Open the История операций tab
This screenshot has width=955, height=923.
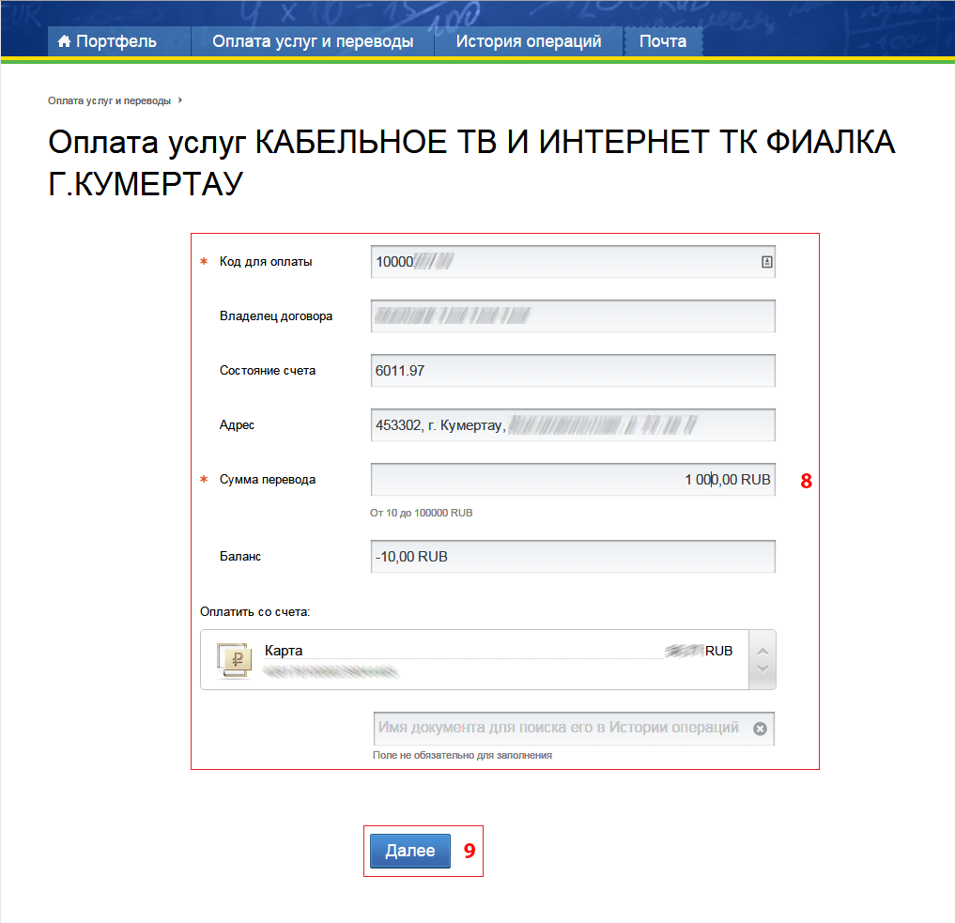[529, 41]
